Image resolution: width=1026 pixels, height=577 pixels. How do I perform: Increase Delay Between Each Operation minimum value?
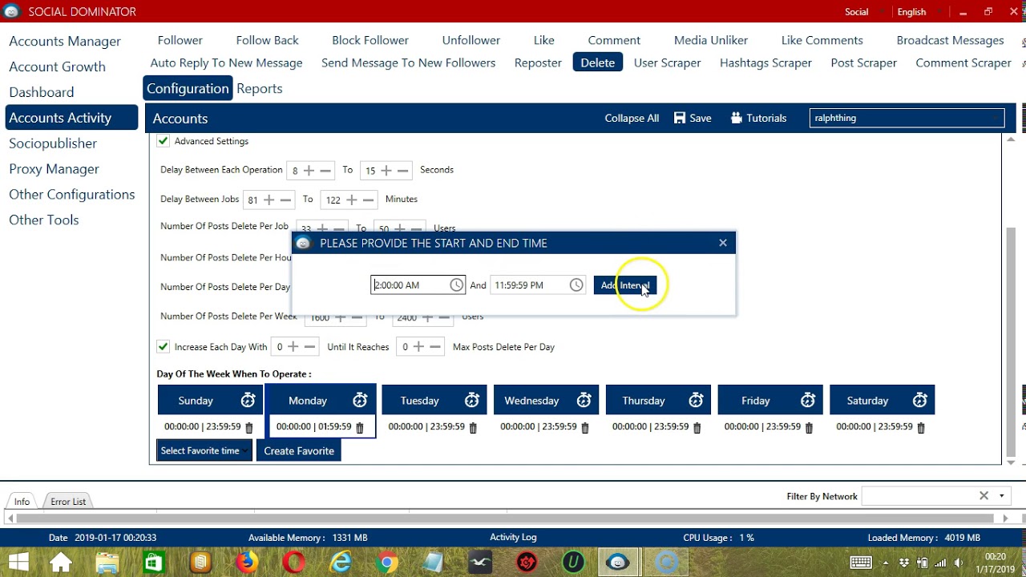(x=309, y=171)
